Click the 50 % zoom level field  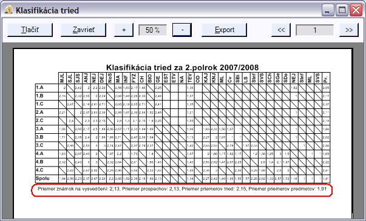pyautogui.click(x=153, y=30)
